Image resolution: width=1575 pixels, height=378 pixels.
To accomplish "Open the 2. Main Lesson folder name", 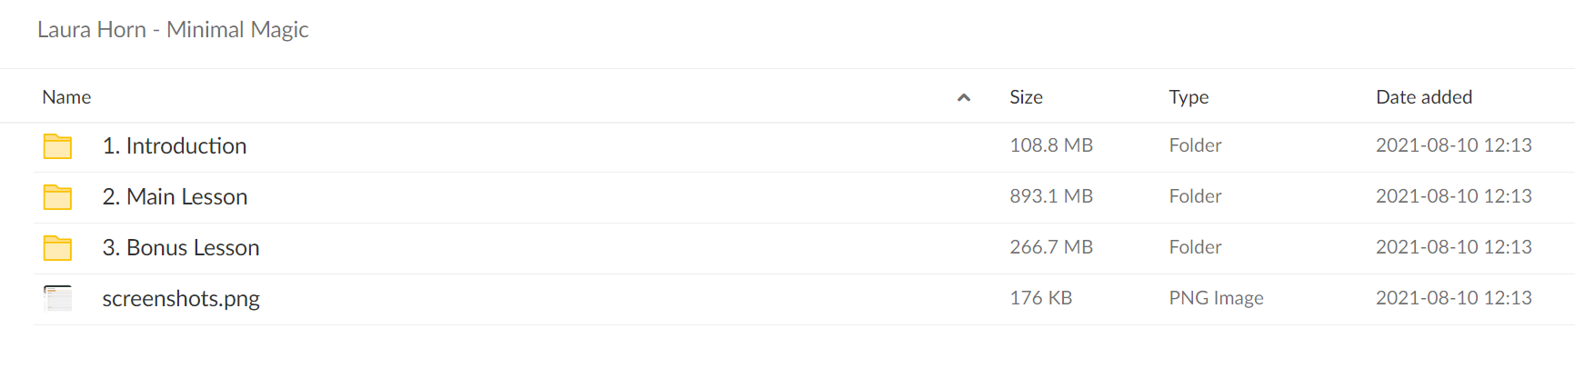I will pos(175,197).
